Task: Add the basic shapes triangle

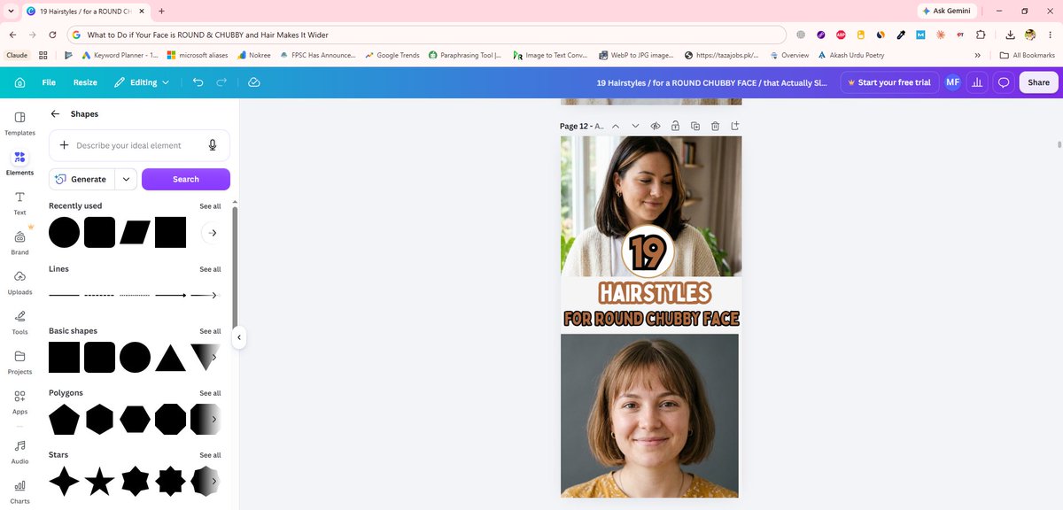Action: pos(170,358)
